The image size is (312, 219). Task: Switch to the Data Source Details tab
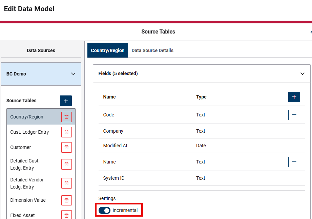(152, 50)
